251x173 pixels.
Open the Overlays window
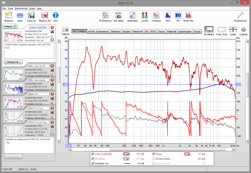click(156, 16)
